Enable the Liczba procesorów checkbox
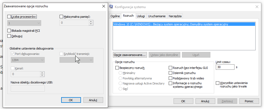 [x=9, y=17]
